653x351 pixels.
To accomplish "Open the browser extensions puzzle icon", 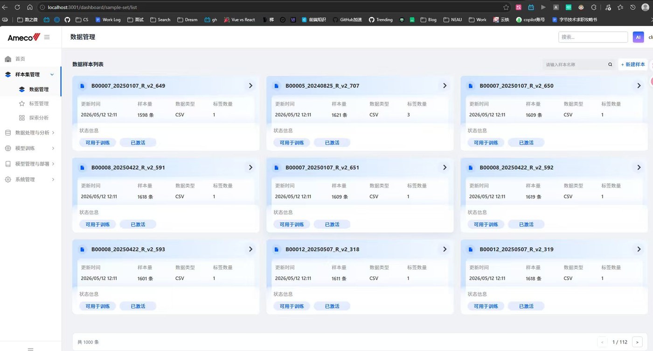I will (x=594, y=7).
